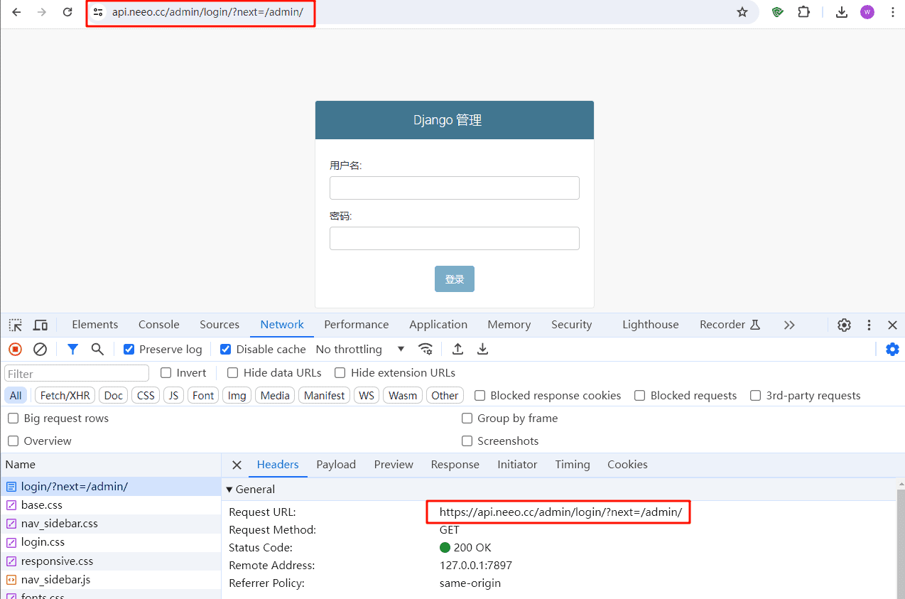Image resolution: width=905 pixels, height=599 pixels.
Task: Open network conditions Wi-Fi icon
Action: tap(426, 349)
